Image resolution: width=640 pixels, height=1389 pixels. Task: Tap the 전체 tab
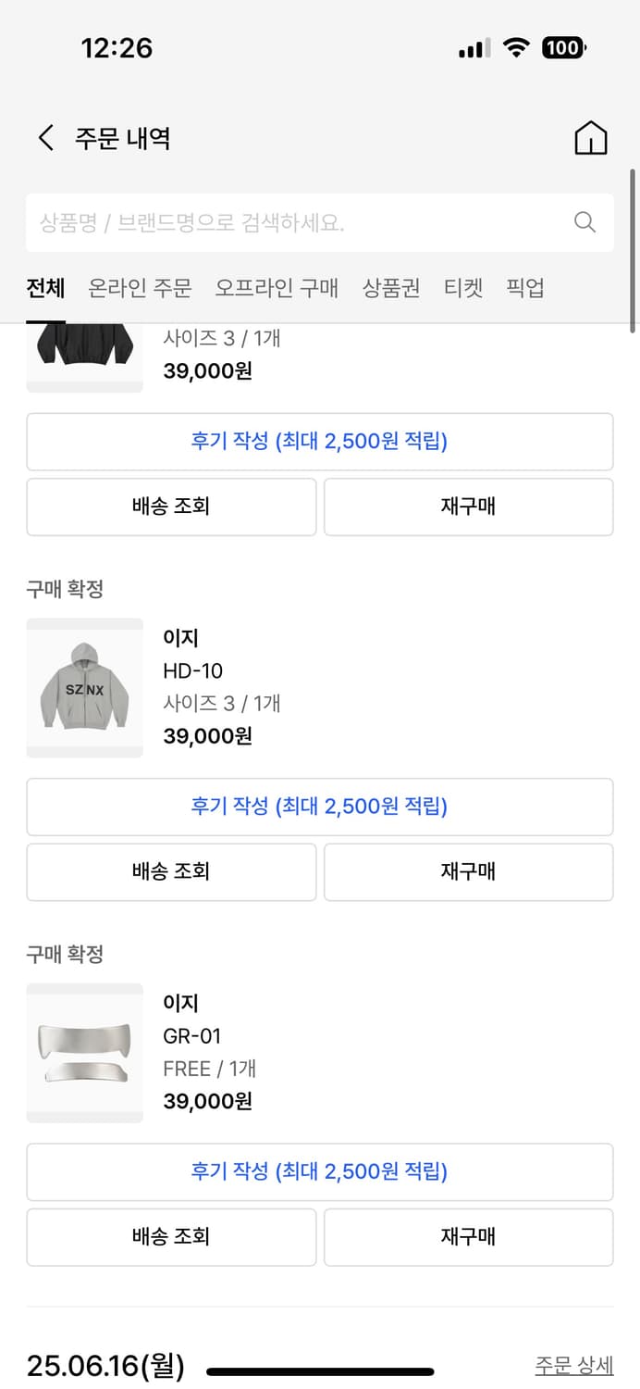tap(44, 288)
